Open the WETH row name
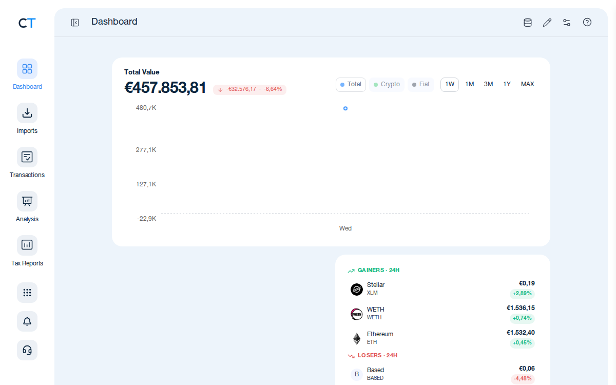The height and width of the screenshot is (385, 616). point(376,310)
